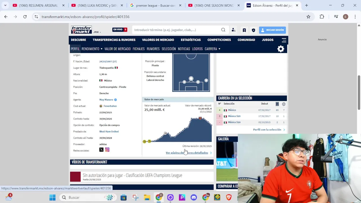
Task: Open Ver página de valores detallados link
Action: pyautogui.click(x=187, y=153)
